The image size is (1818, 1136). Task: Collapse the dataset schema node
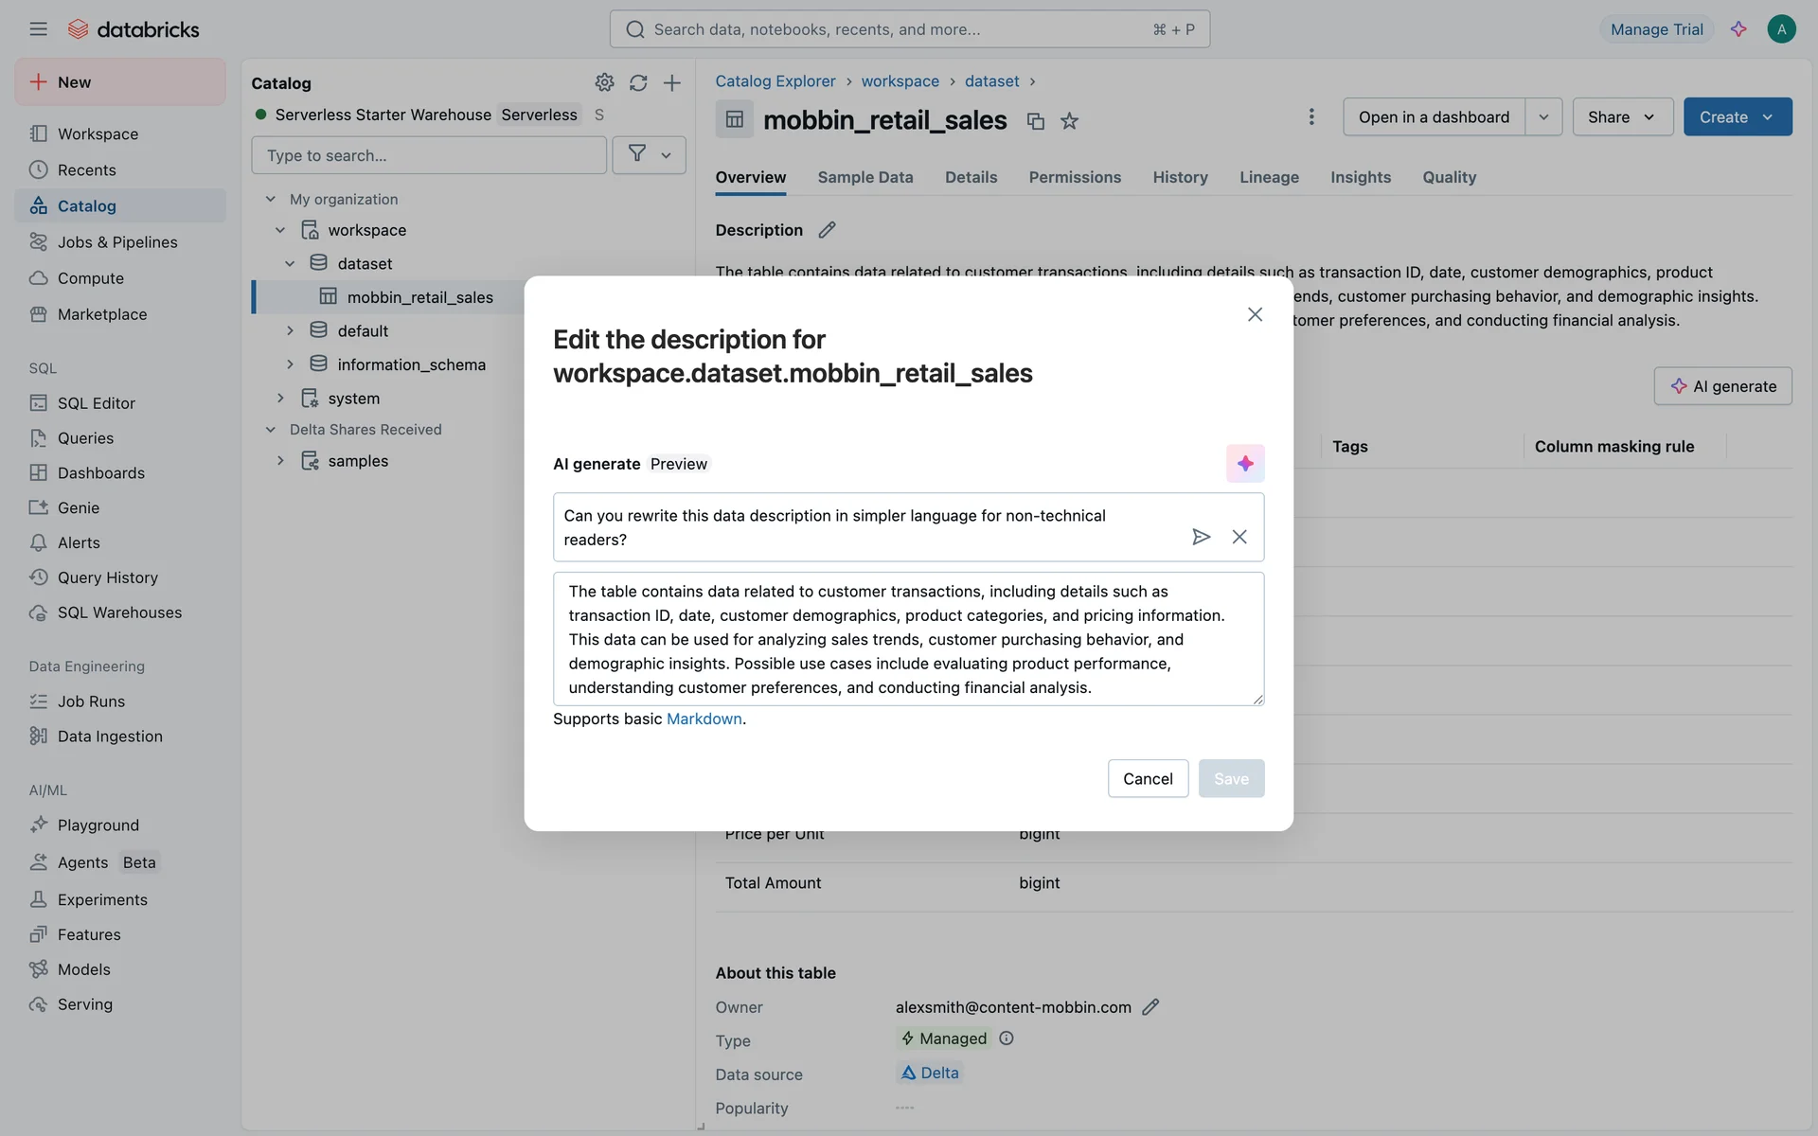click(290, 263)
